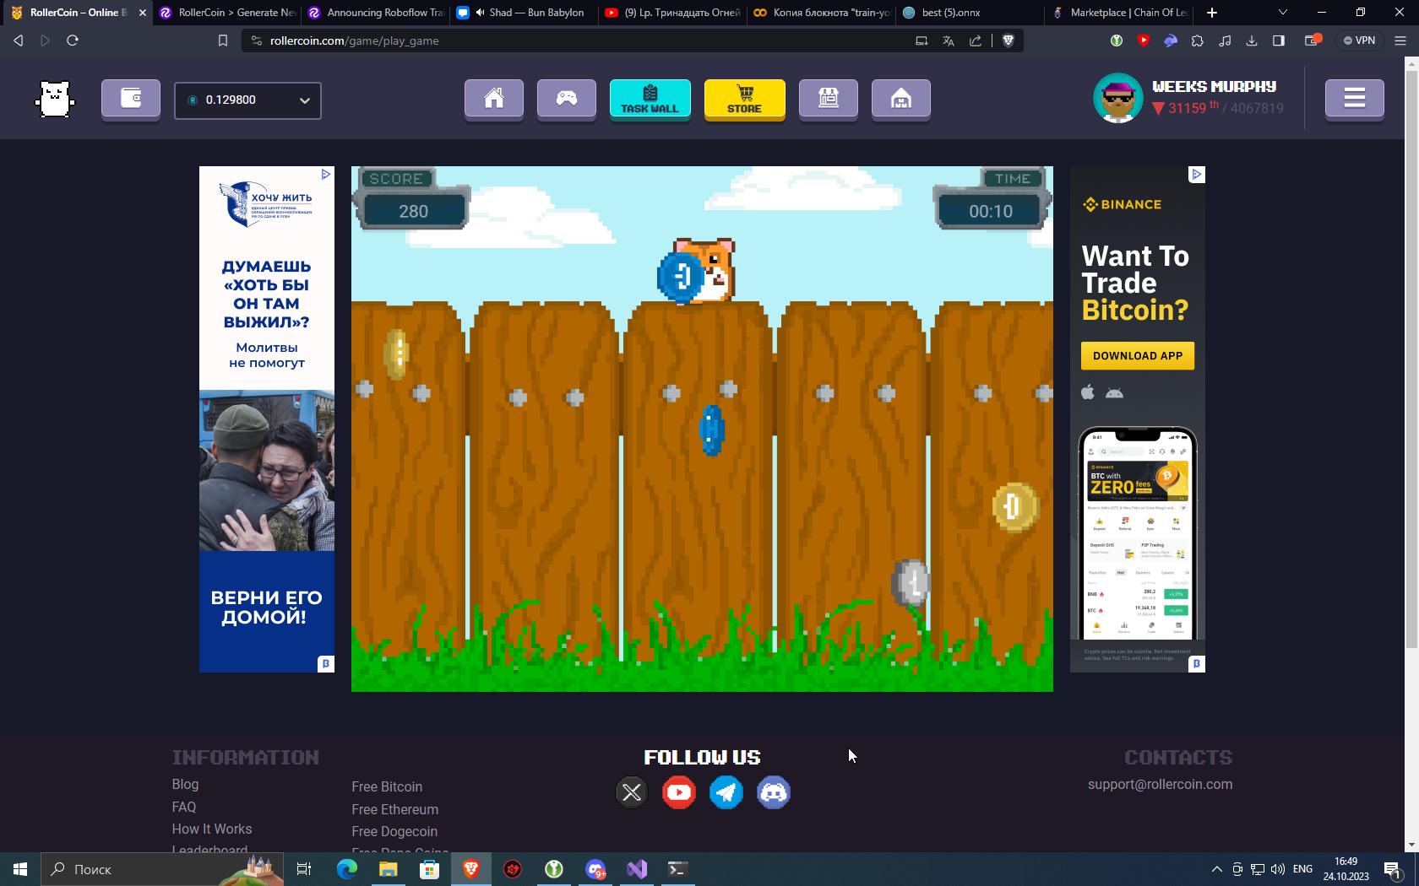Click the blue coin held by hamster
This screenshot has height=886, width=1419.
click(x=679, y=276)
